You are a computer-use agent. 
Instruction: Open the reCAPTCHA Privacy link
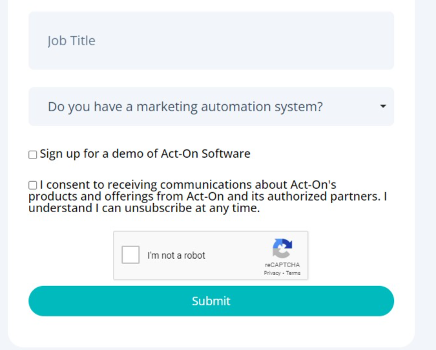(272, 273)
